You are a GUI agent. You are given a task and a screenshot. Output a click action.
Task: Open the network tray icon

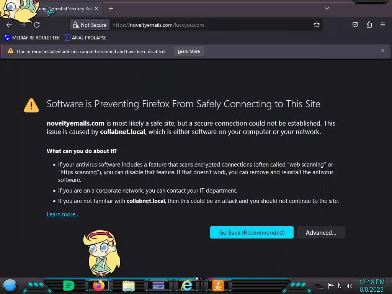pos(340,286)
